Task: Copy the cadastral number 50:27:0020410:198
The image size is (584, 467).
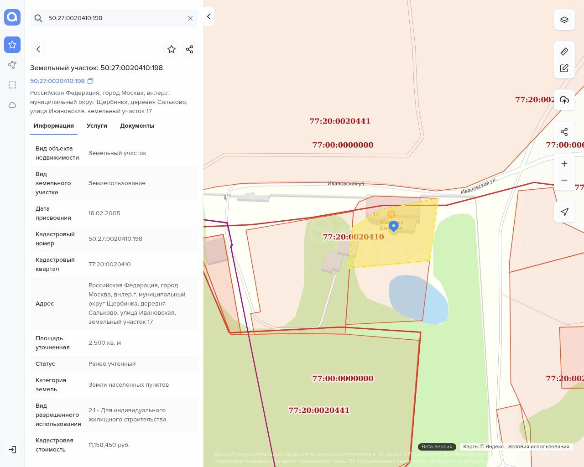Action: pyautogui.click(x=90, y=81)
